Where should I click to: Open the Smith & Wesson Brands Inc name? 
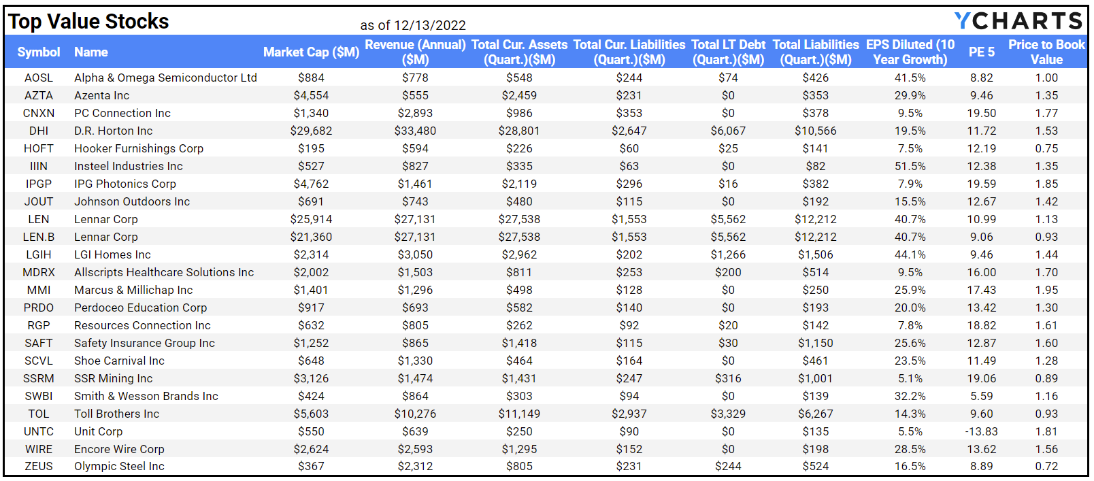tap(146, 396)
